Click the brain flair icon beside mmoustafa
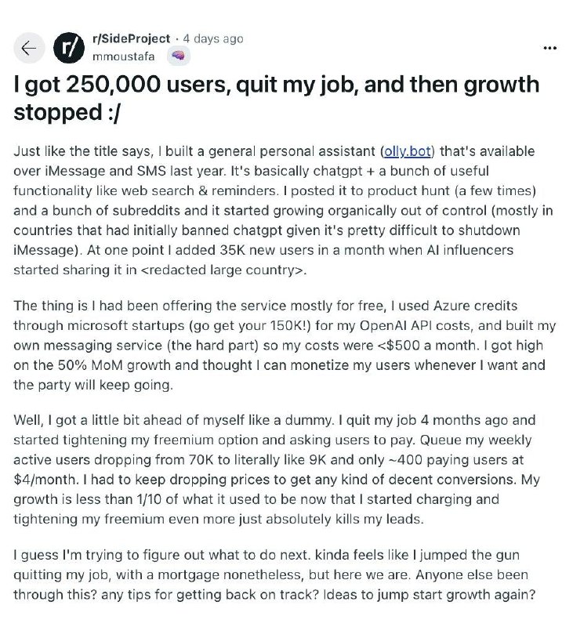 179,56
